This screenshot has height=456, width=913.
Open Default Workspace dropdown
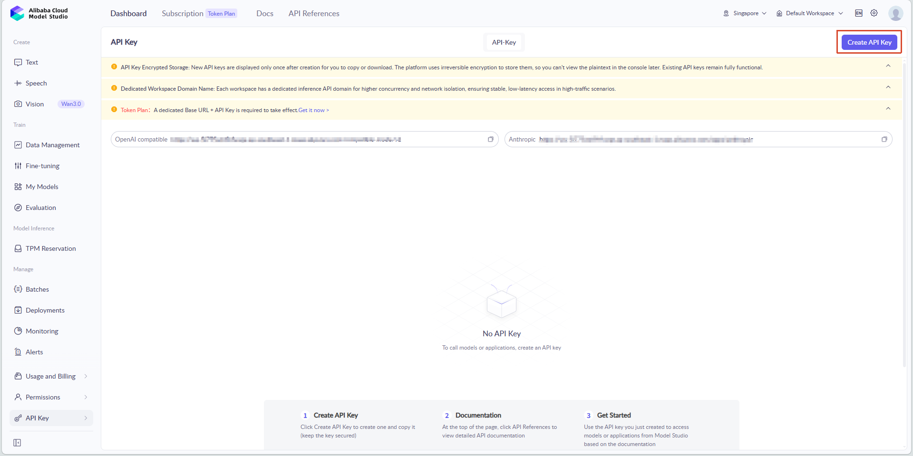(810, 13)
